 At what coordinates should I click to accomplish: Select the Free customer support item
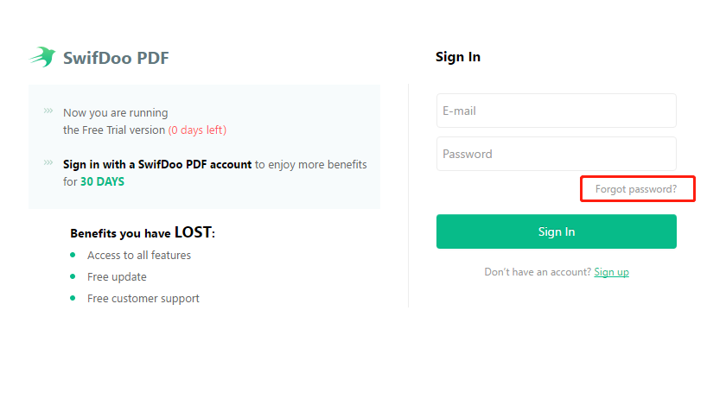click(143, 299)
